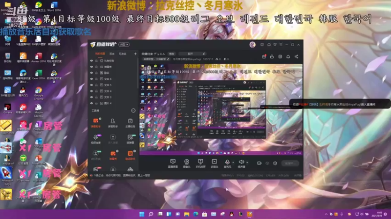Open Excel 2016 desktop shortcut
Viewport: 391px width, 219px height.
(39, 74)
